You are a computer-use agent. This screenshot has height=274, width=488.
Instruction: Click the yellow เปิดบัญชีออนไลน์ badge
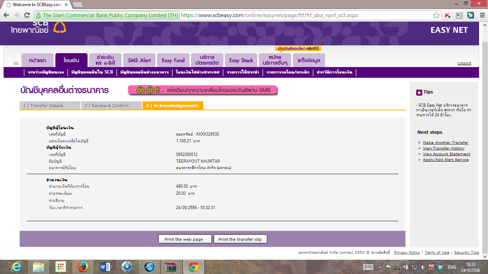298,49
